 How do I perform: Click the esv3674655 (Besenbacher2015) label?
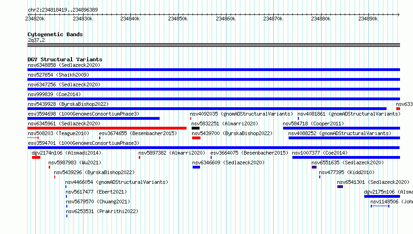(138, 133)
